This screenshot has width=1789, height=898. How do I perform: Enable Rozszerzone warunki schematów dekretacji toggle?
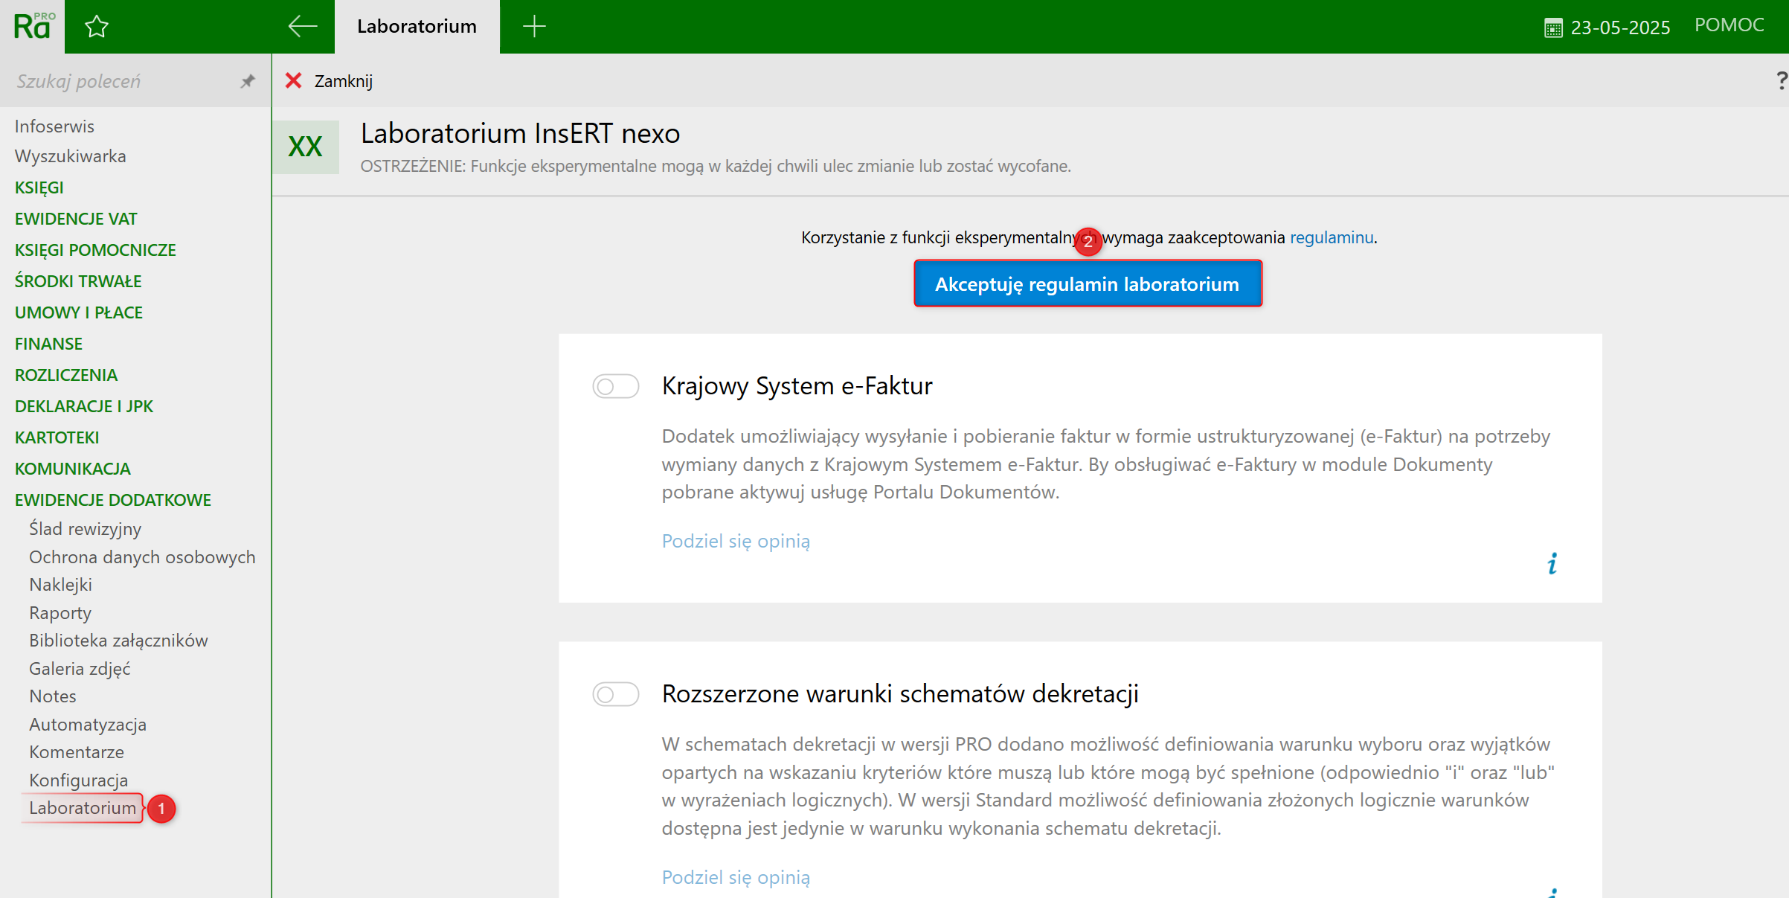point(615,694)
